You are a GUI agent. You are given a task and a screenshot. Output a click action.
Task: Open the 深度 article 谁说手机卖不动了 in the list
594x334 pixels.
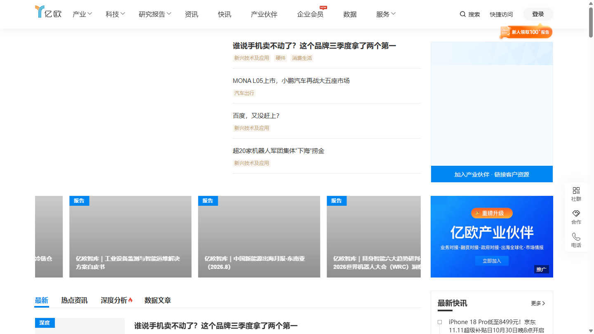point(216,326)
